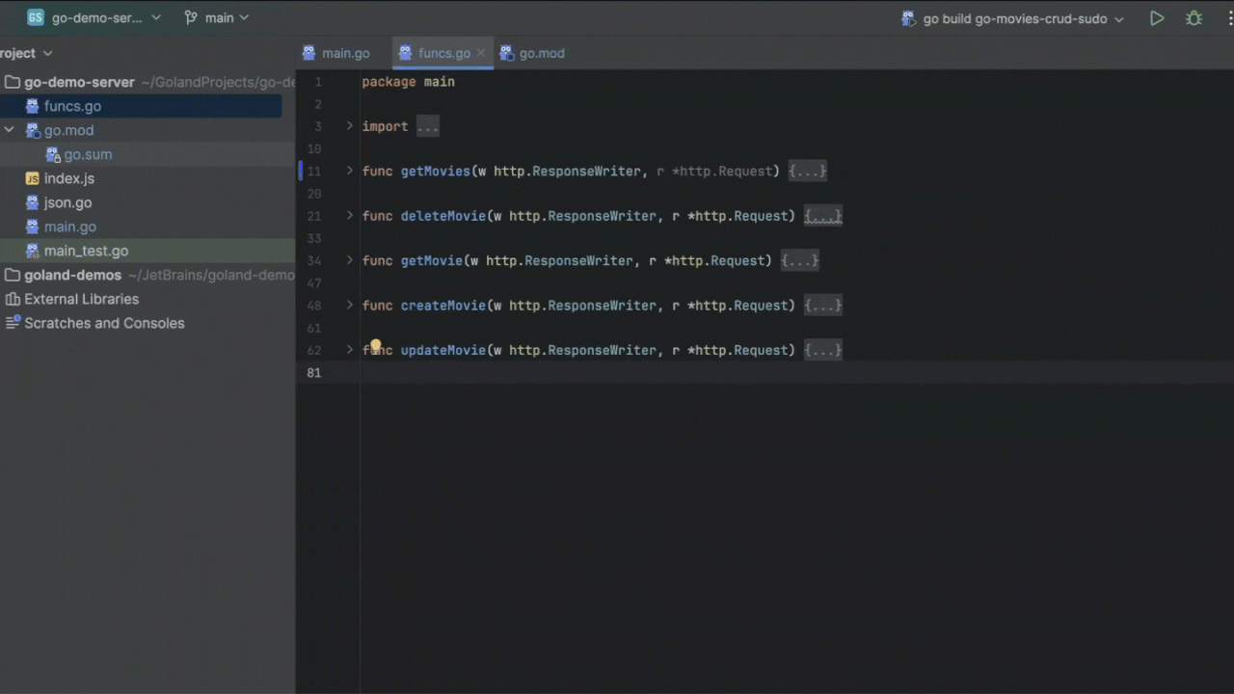Select index.js in project tree

click(x=68, y=178)
